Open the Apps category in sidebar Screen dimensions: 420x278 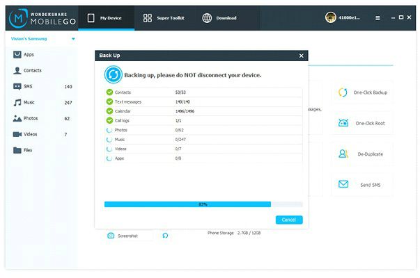pos(28,54)
